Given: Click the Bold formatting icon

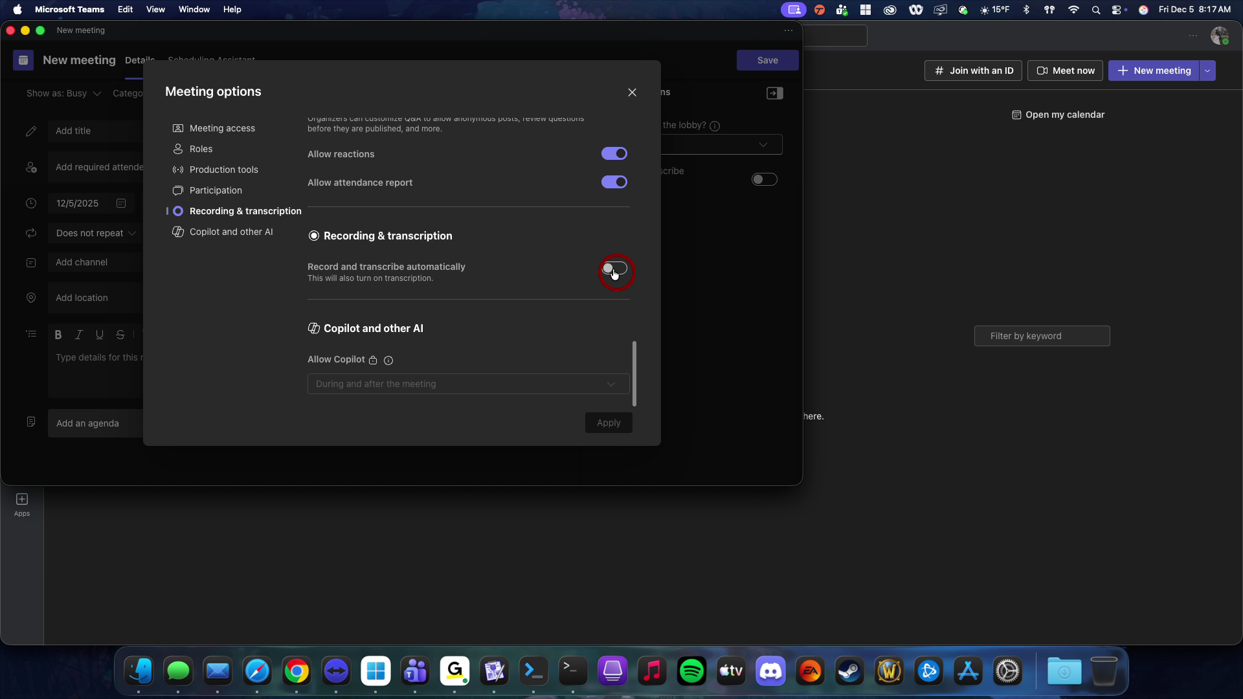Looking at the screenshot, I should pos(58,335).
